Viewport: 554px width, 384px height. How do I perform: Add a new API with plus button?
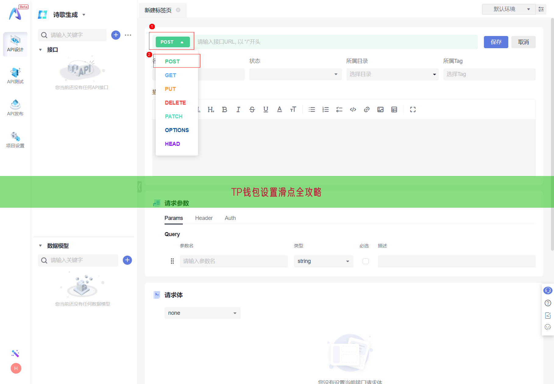(x=116, y=35)
